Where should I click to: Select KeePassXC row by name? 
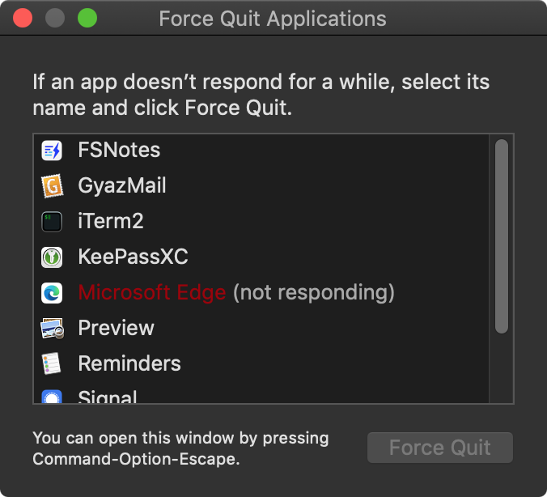[133, 257]
